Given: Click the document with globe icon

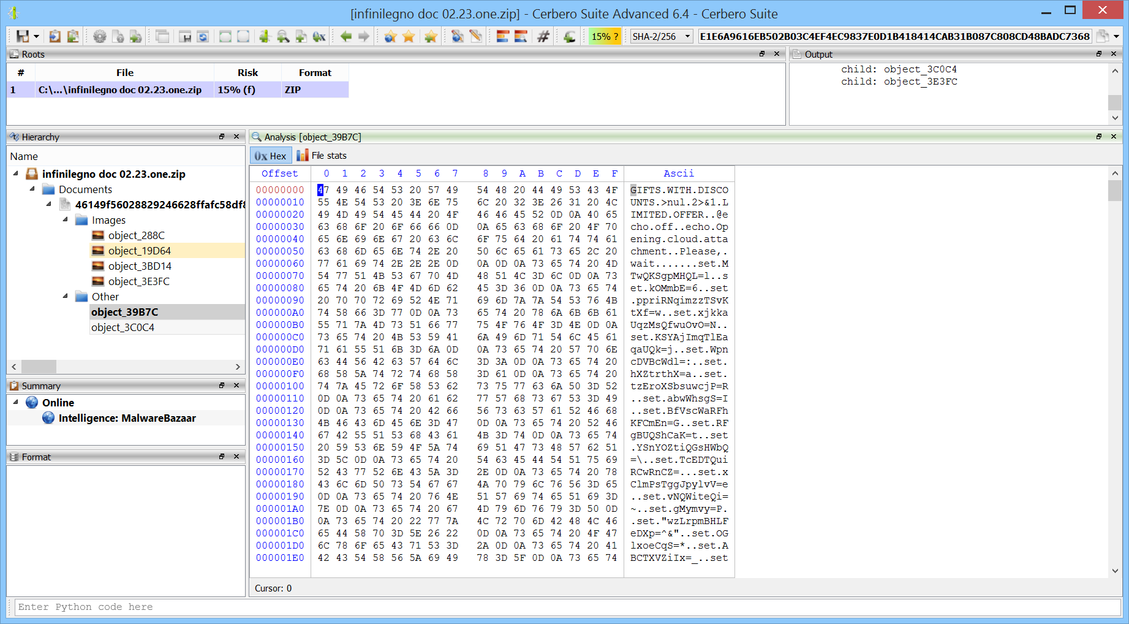Looking at the screenshot, I should click(x=457, y=37).
